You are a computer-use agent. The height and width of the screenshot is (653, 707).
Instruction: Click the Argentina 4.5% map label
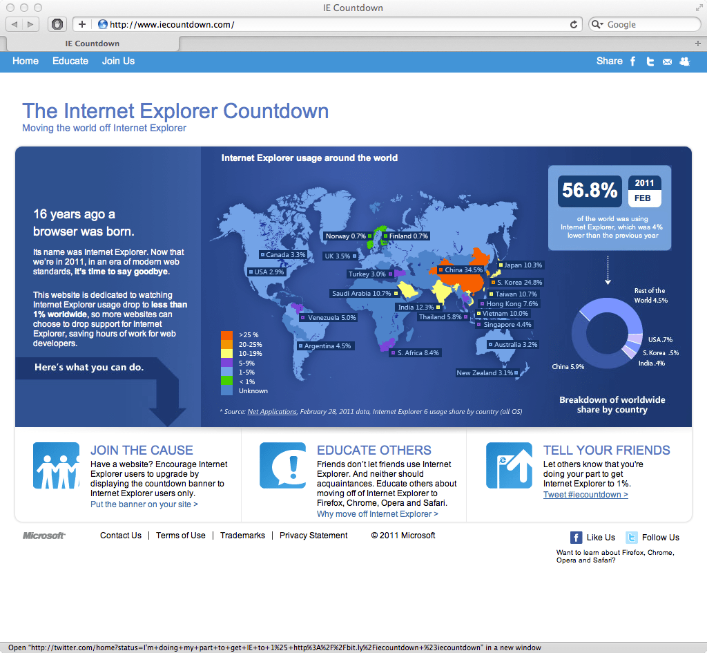(325, 346)
